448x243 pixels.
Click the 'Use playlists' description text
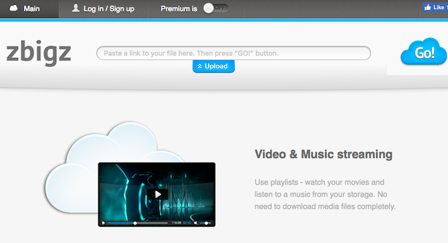pos(325,194)
